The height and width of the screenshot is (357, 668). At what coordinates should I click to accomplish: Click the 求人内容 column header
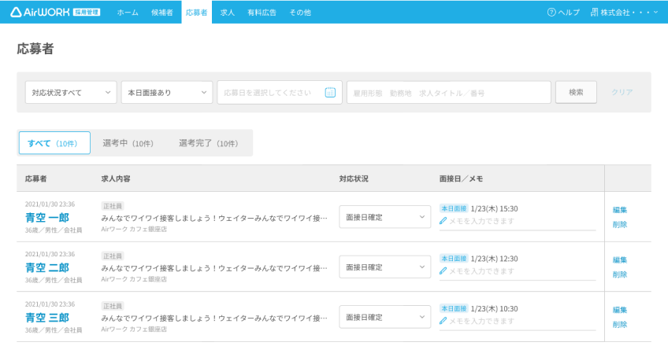point(116,178)
